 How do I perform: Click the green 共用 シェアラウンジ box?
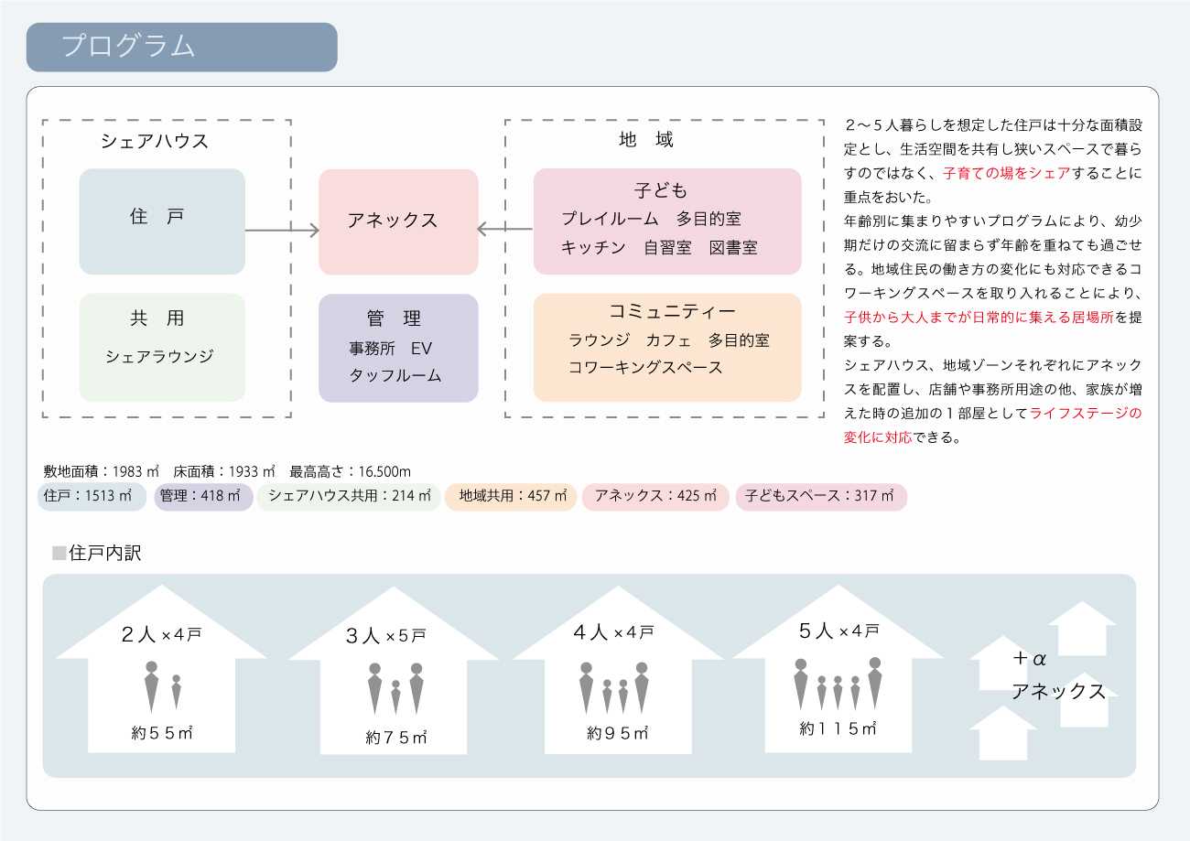(162, 347)
